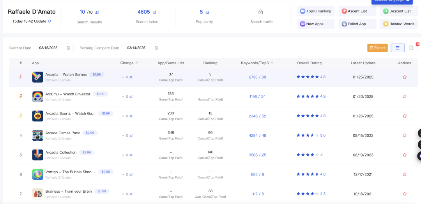Open the rank change chart for Brainess
The width and height of the screenshot is (421, 204).
tap(131, 194)
